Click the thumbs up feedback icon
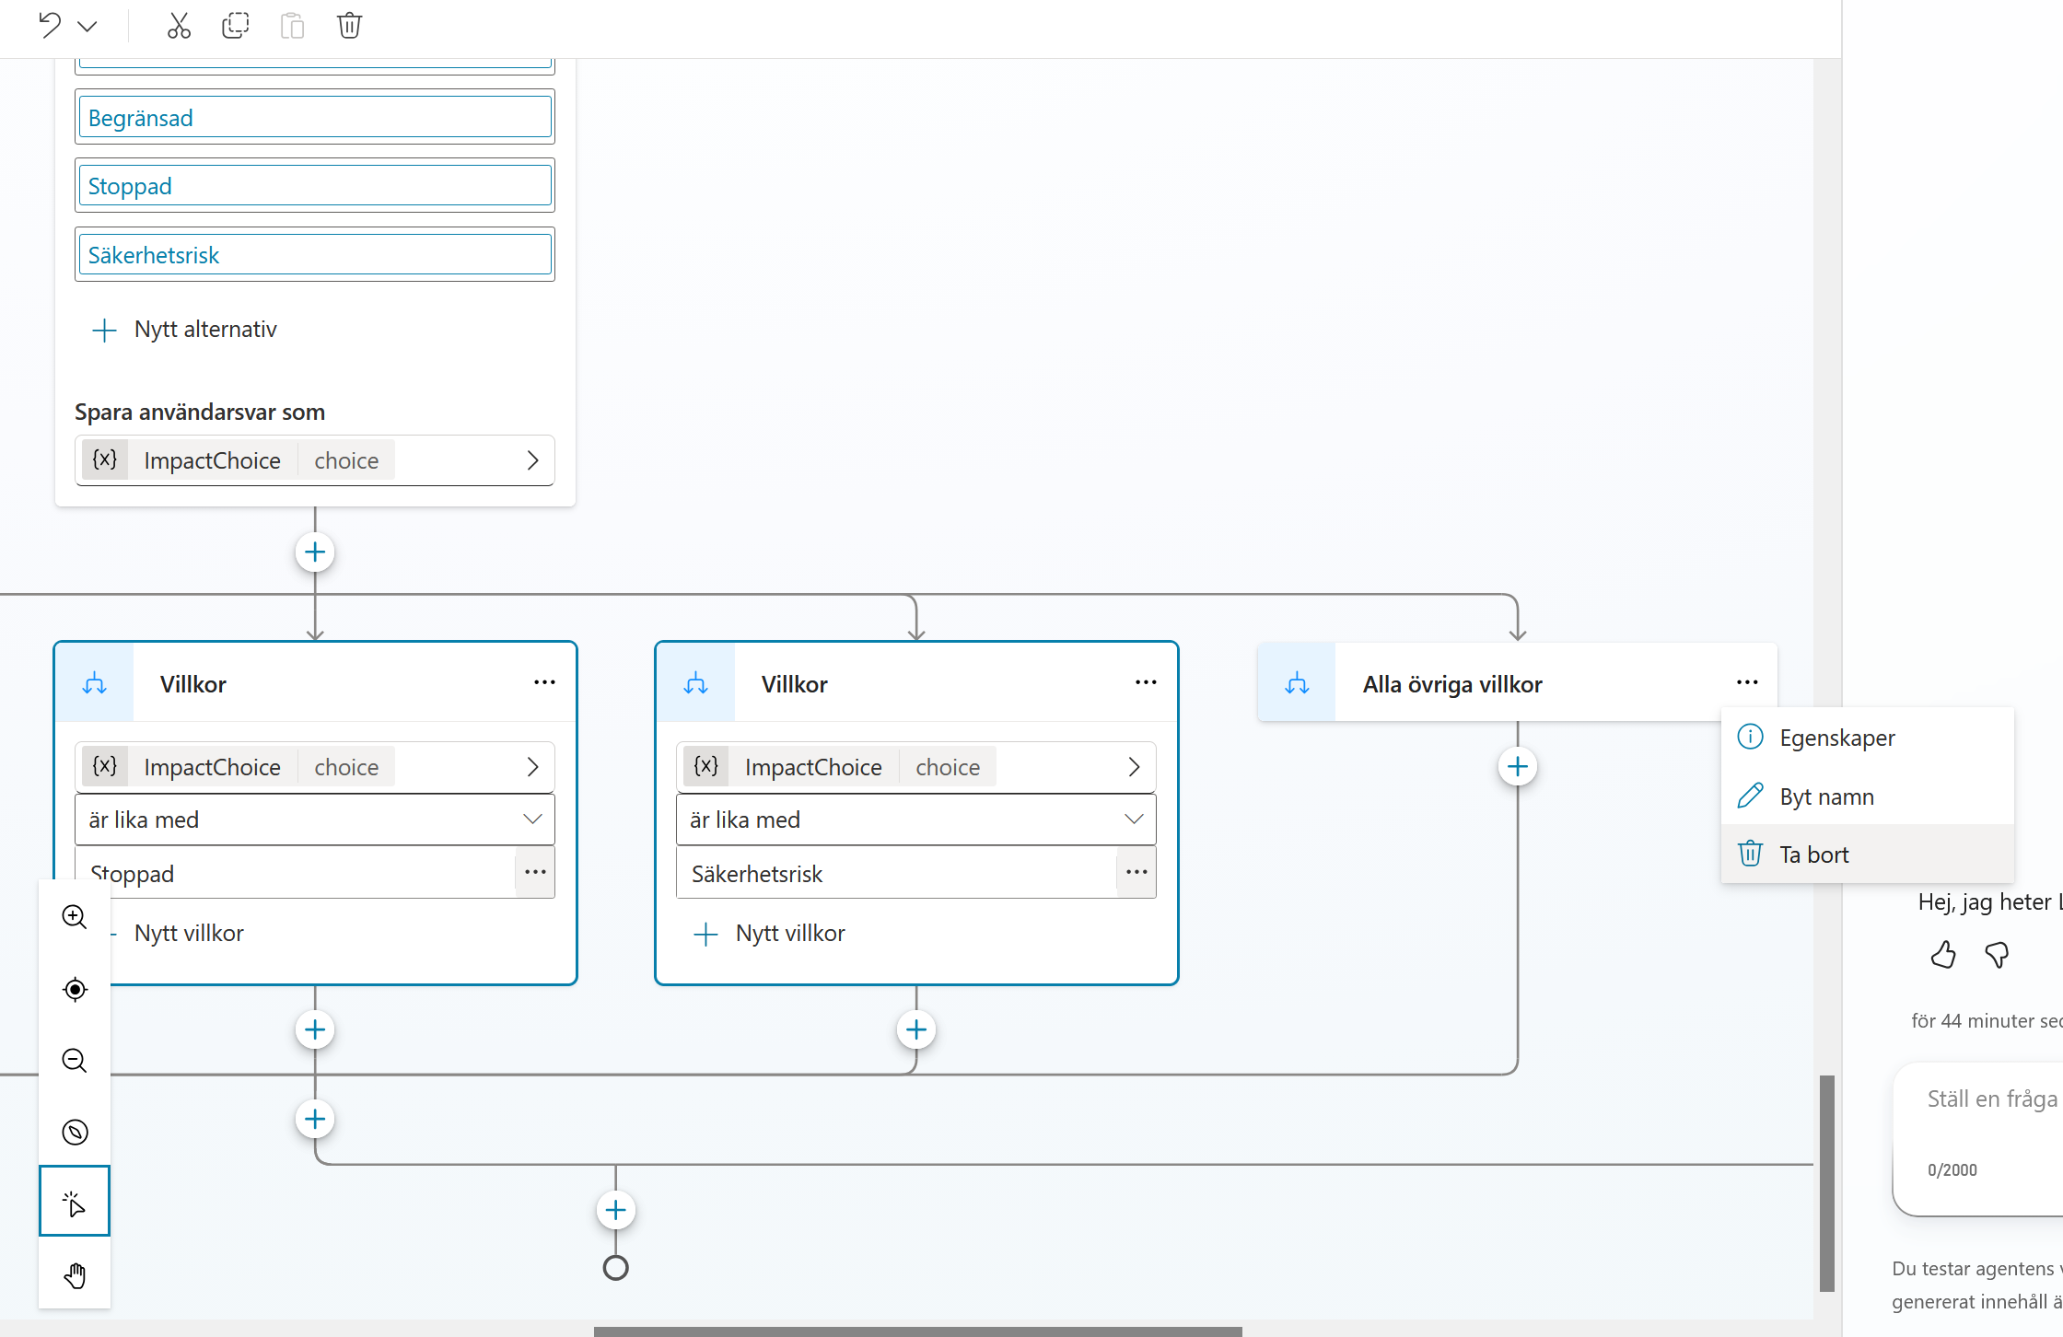Image resolution: width=2063 pixels, height=1337 pixels. [x=1943, y=955]
